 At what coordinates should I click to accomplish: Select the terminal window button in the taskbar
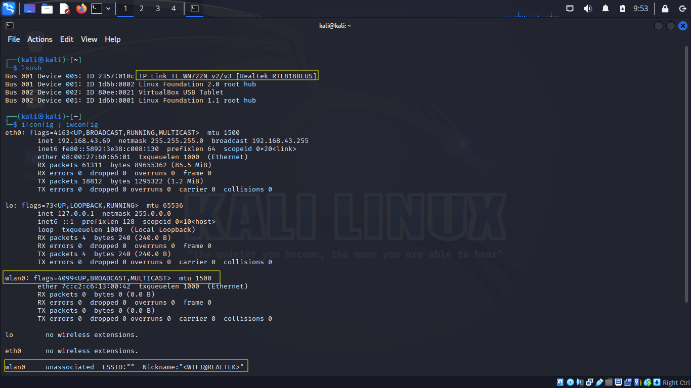(x=195, y=9)
